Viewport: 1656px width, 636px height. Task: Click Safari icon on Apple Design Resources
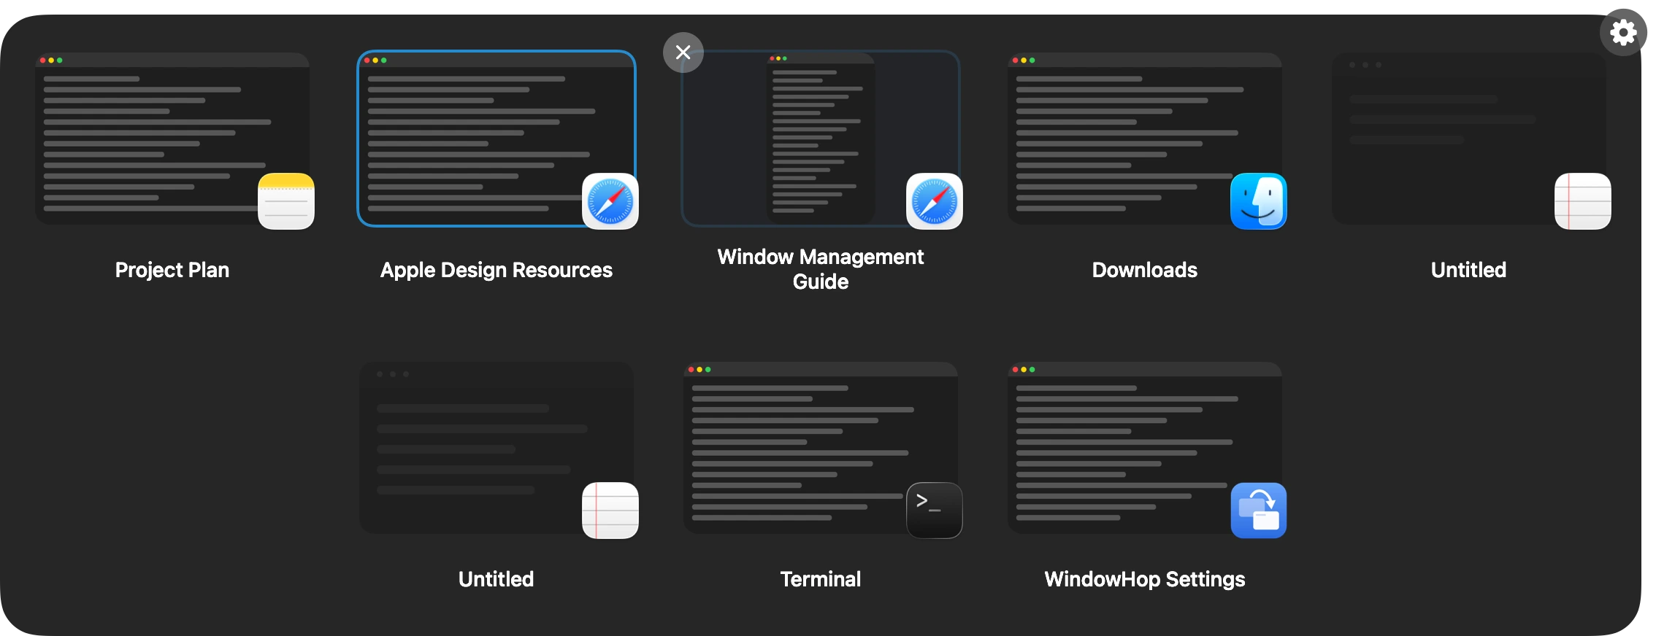610,201
